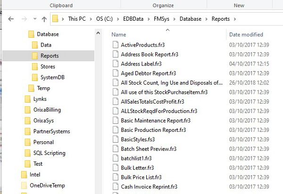Sort files by the Name column header
This screenshot has height=194, width=283.
click(x=119, y=34)
